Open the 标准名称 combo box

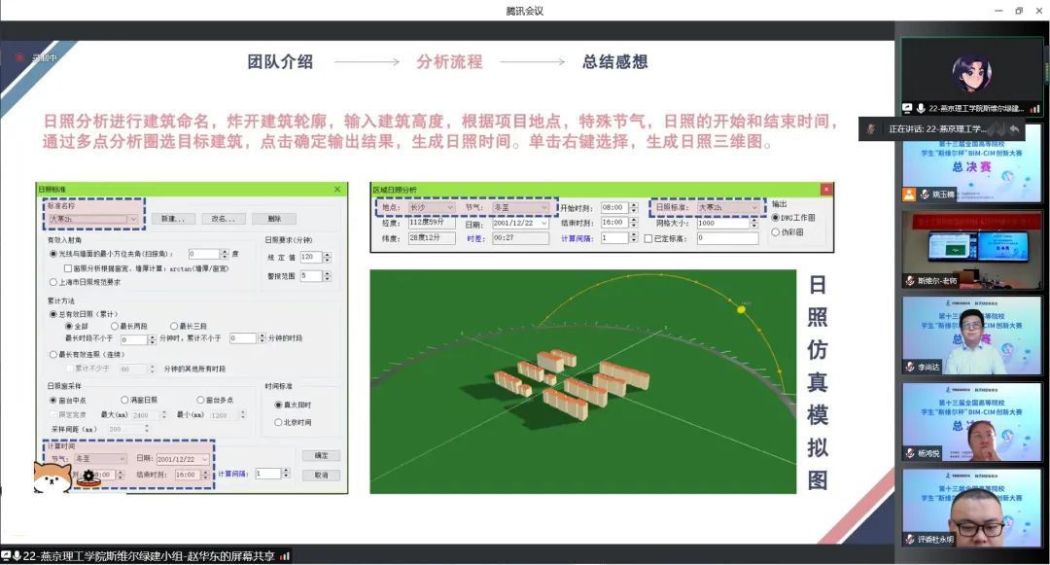(133, 219)
